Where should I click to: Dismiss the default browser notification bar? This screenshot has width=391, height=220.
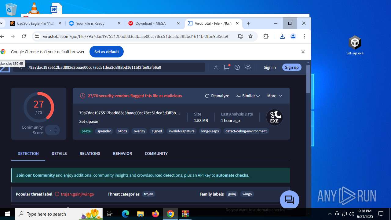coord(303,52)
